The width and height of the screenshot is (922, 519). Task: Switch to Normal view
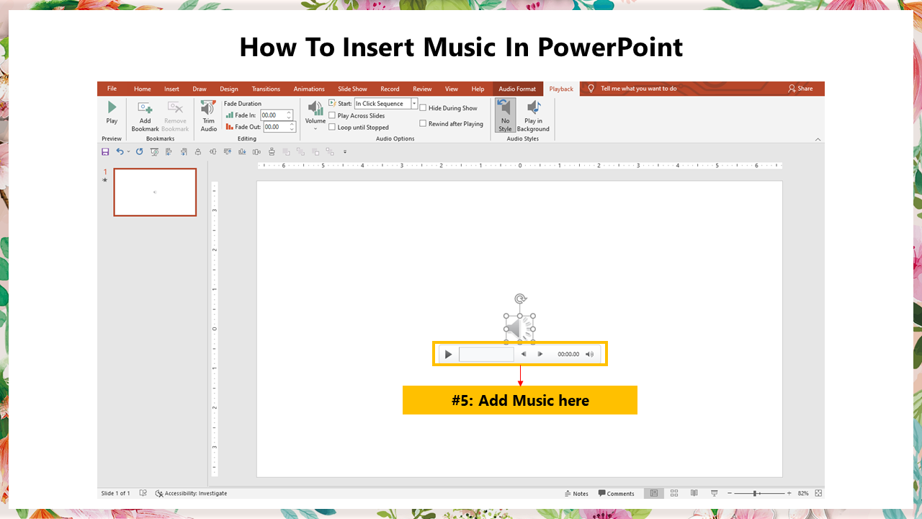[654, 493]
